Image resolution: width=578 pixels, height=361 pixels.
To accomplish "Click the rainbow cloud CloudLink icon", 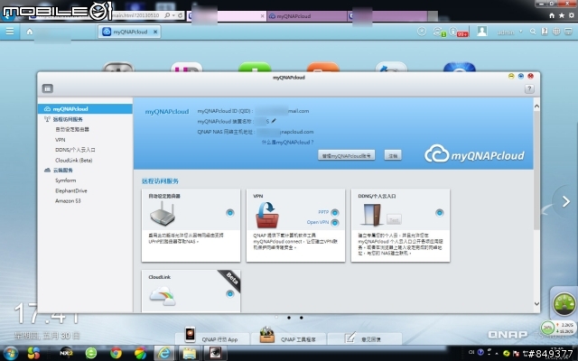I will click(x=163, y=296).
